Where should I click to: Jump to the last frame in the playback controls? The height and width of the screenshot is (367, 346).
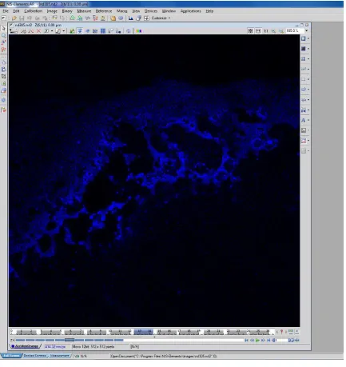[268, 341]
